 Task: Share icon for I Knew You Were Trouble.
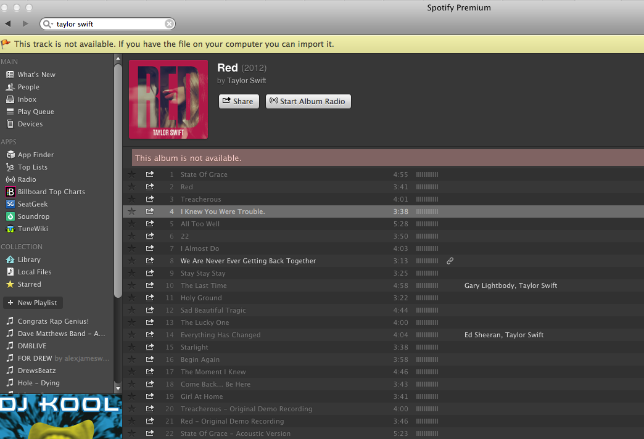click(150, 211)
